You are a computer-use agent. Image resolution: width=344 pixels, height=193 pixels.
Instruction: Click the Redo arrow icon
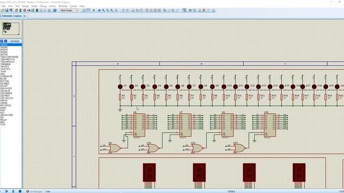click(127, 10)
